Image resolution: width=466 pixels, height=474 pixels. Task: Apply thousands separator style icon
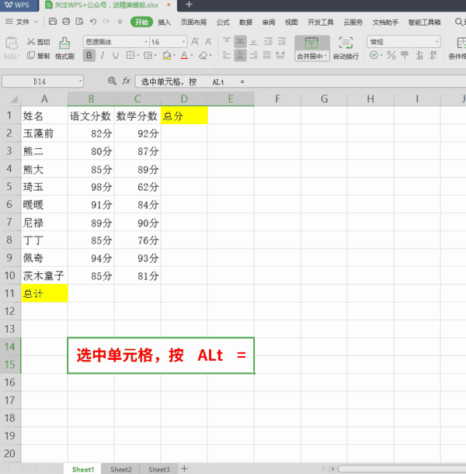(x=405, y=56)
